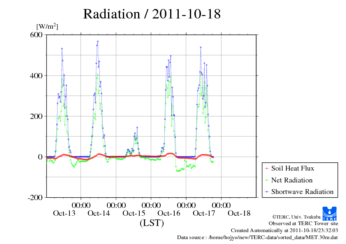
Task: Click the small Oct-15 shortwave peak
Action: 137,128
